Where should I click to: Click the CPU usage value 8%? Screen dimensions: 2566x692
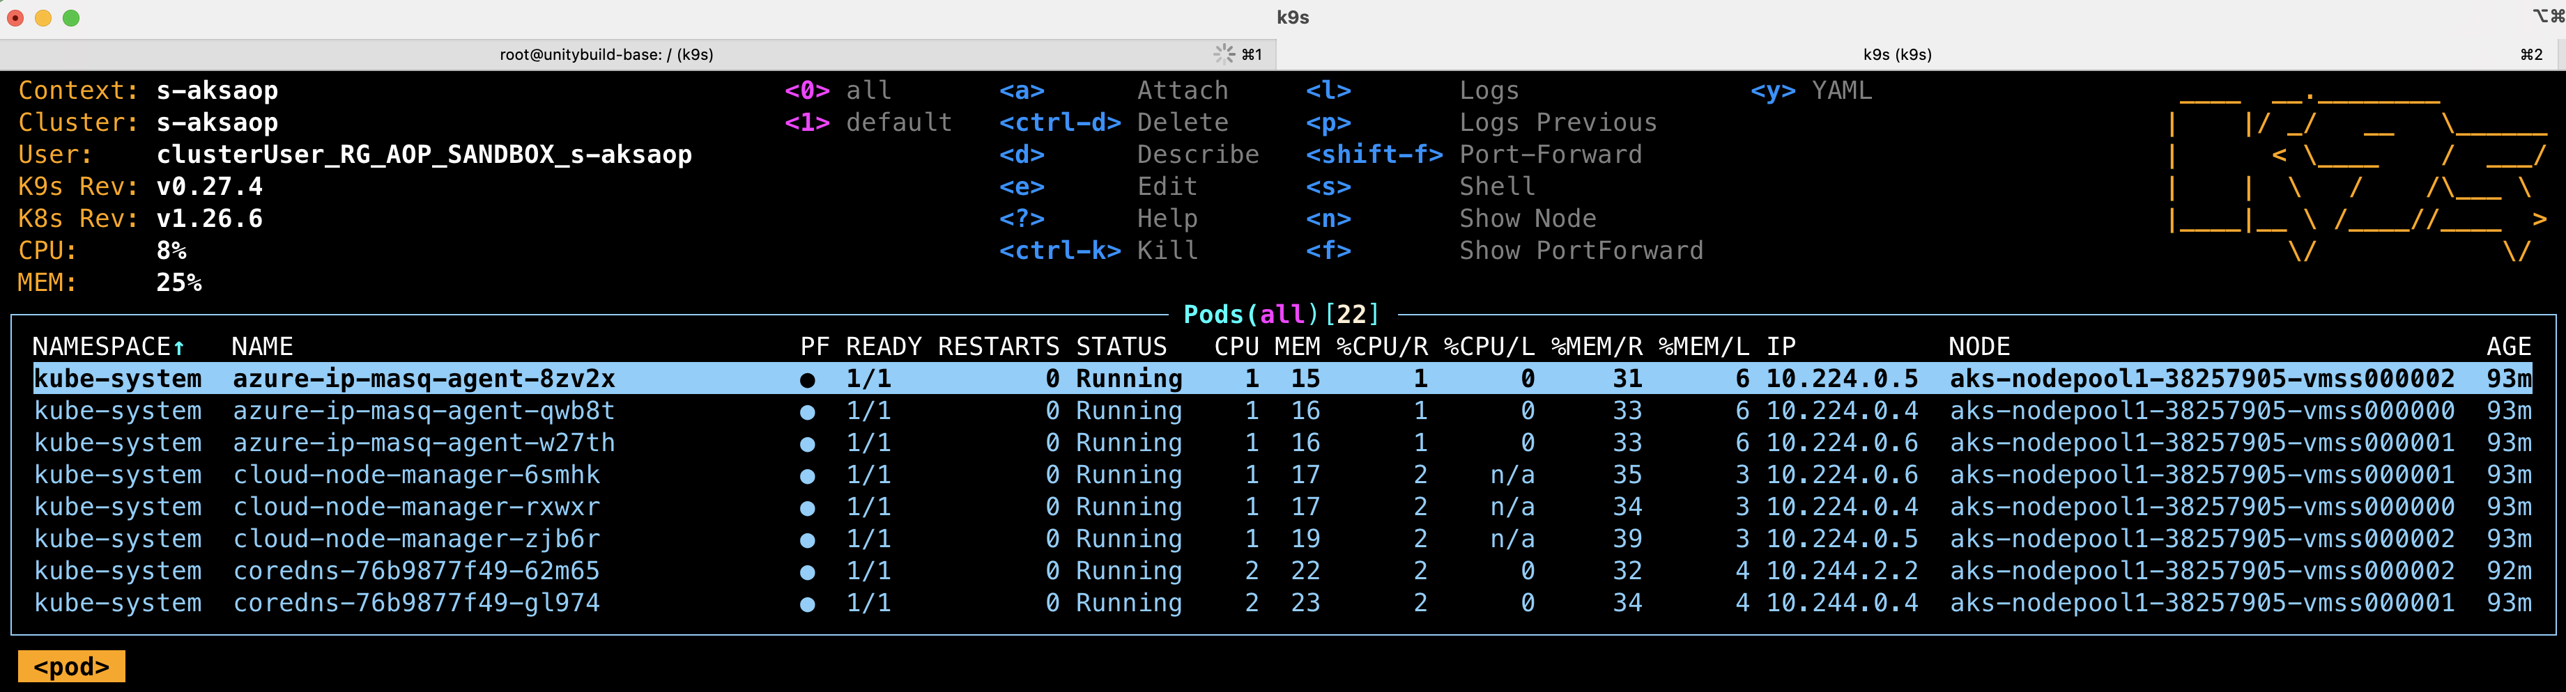tap(171, 250)
